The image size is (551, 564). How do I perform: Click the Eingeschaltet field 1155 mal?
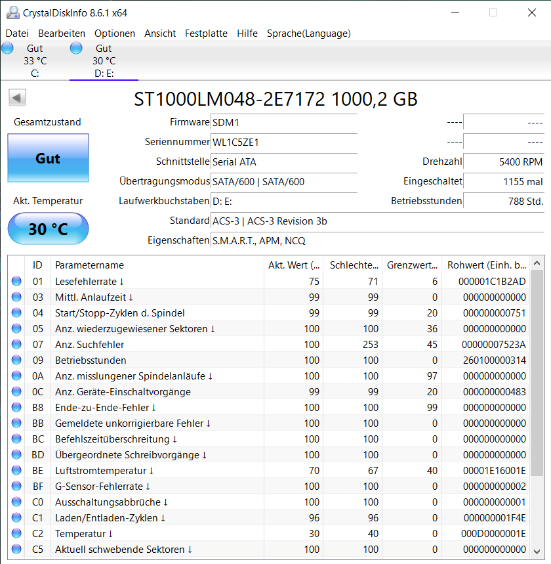tap(504, 182)
